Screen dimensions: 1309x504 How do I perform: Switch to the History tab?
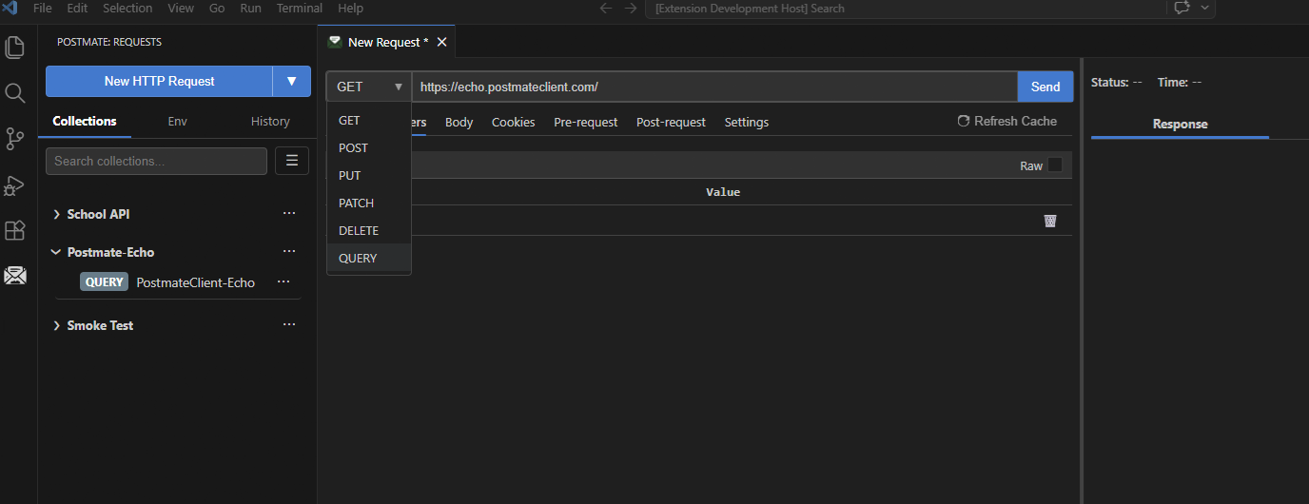click(270, 121)
